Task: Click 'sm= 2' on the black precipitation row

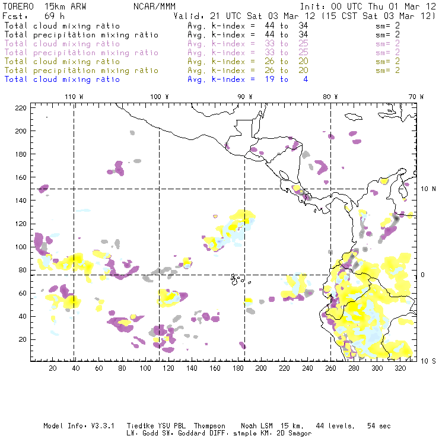Action: click(x=387, y=35)
